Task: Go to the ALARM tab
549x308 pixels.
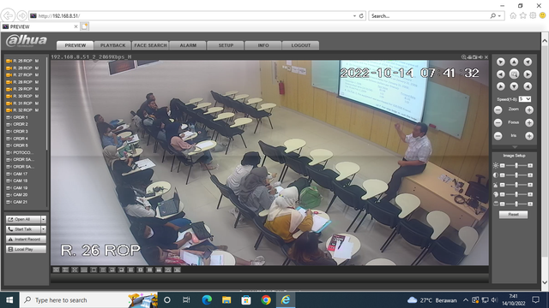Action: (x=188, y=45)
